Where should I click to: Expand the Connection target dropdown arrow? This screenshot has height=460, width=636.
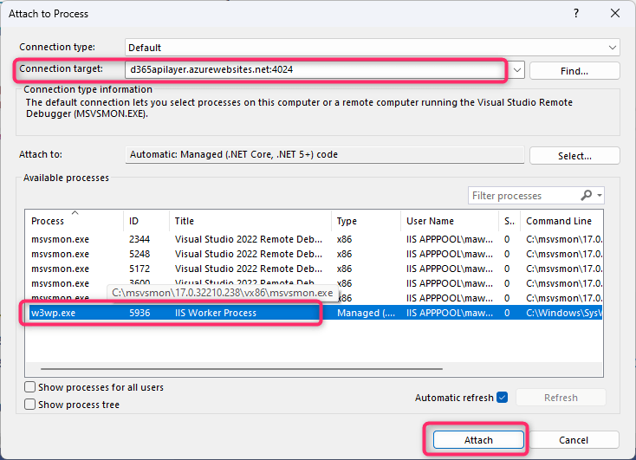[x=516, y=70]
